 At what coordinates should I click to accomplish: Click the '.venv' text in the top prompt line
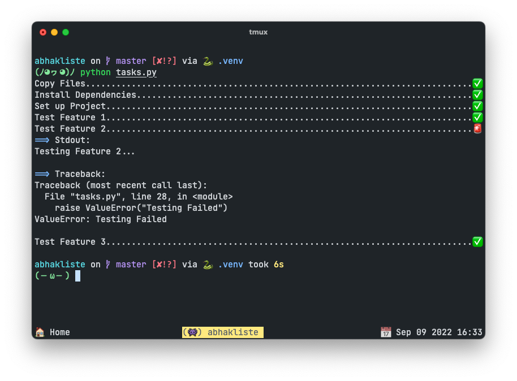[x=230, y=61]
